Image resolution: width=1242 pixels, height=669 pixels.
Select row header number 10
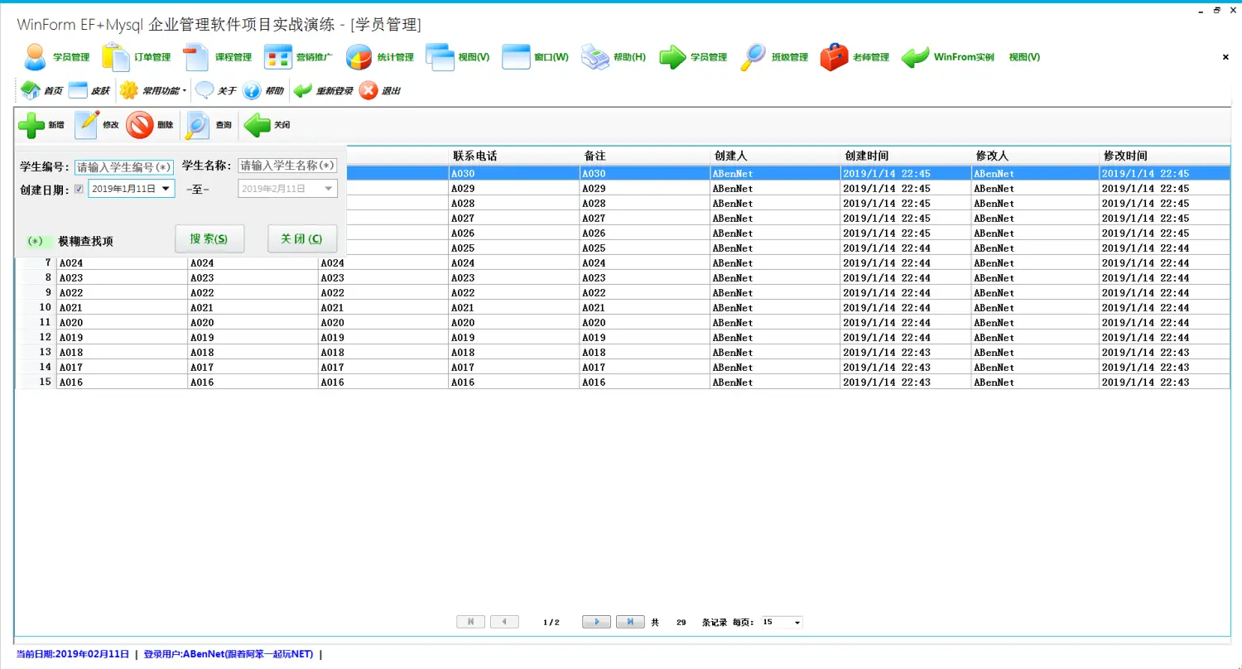click(36, 308)
